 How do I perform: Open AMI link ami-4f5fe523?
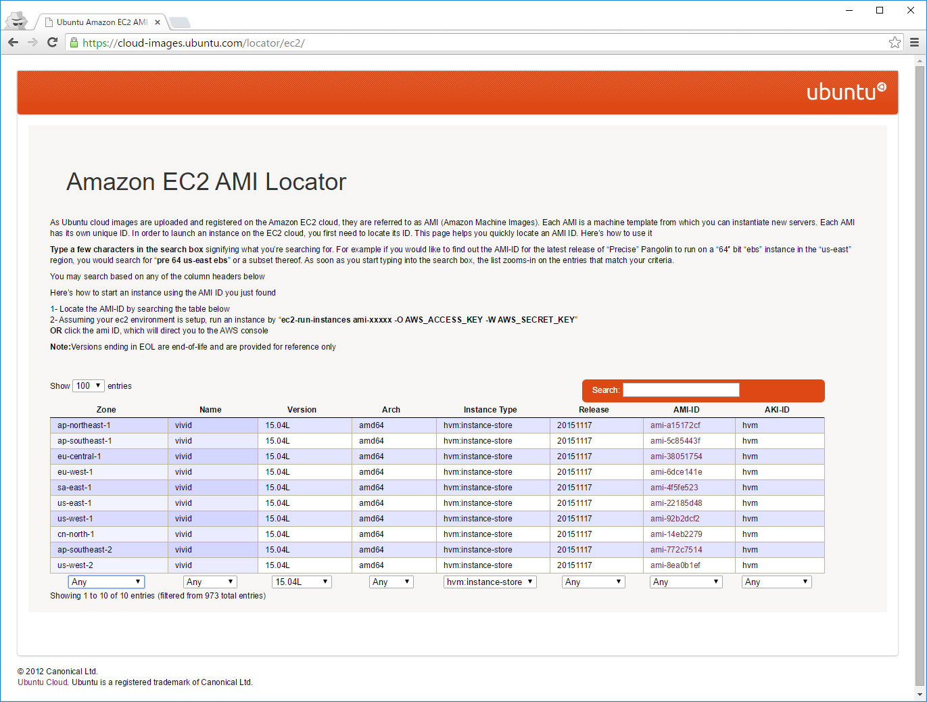point(674,488)
